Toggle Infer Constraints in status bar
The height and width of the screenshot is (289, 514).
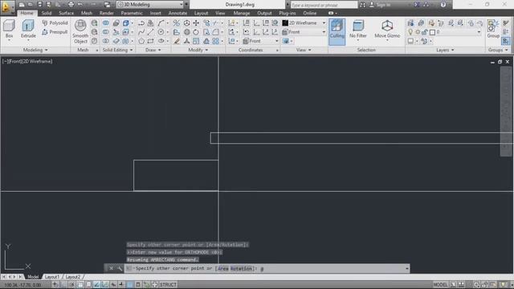pyautogui.click(x=55, y=285)
